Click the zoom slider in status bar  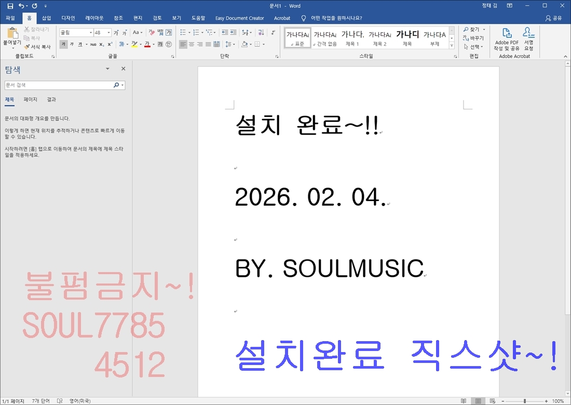pyautogui.click(x=524, y=401)
